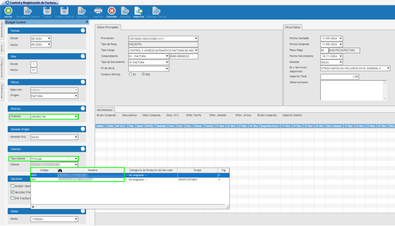This screenshot has height=226, width=395.
Task: Click the comprobante number field 0000-00000222
Action: (x=184, y=56)
